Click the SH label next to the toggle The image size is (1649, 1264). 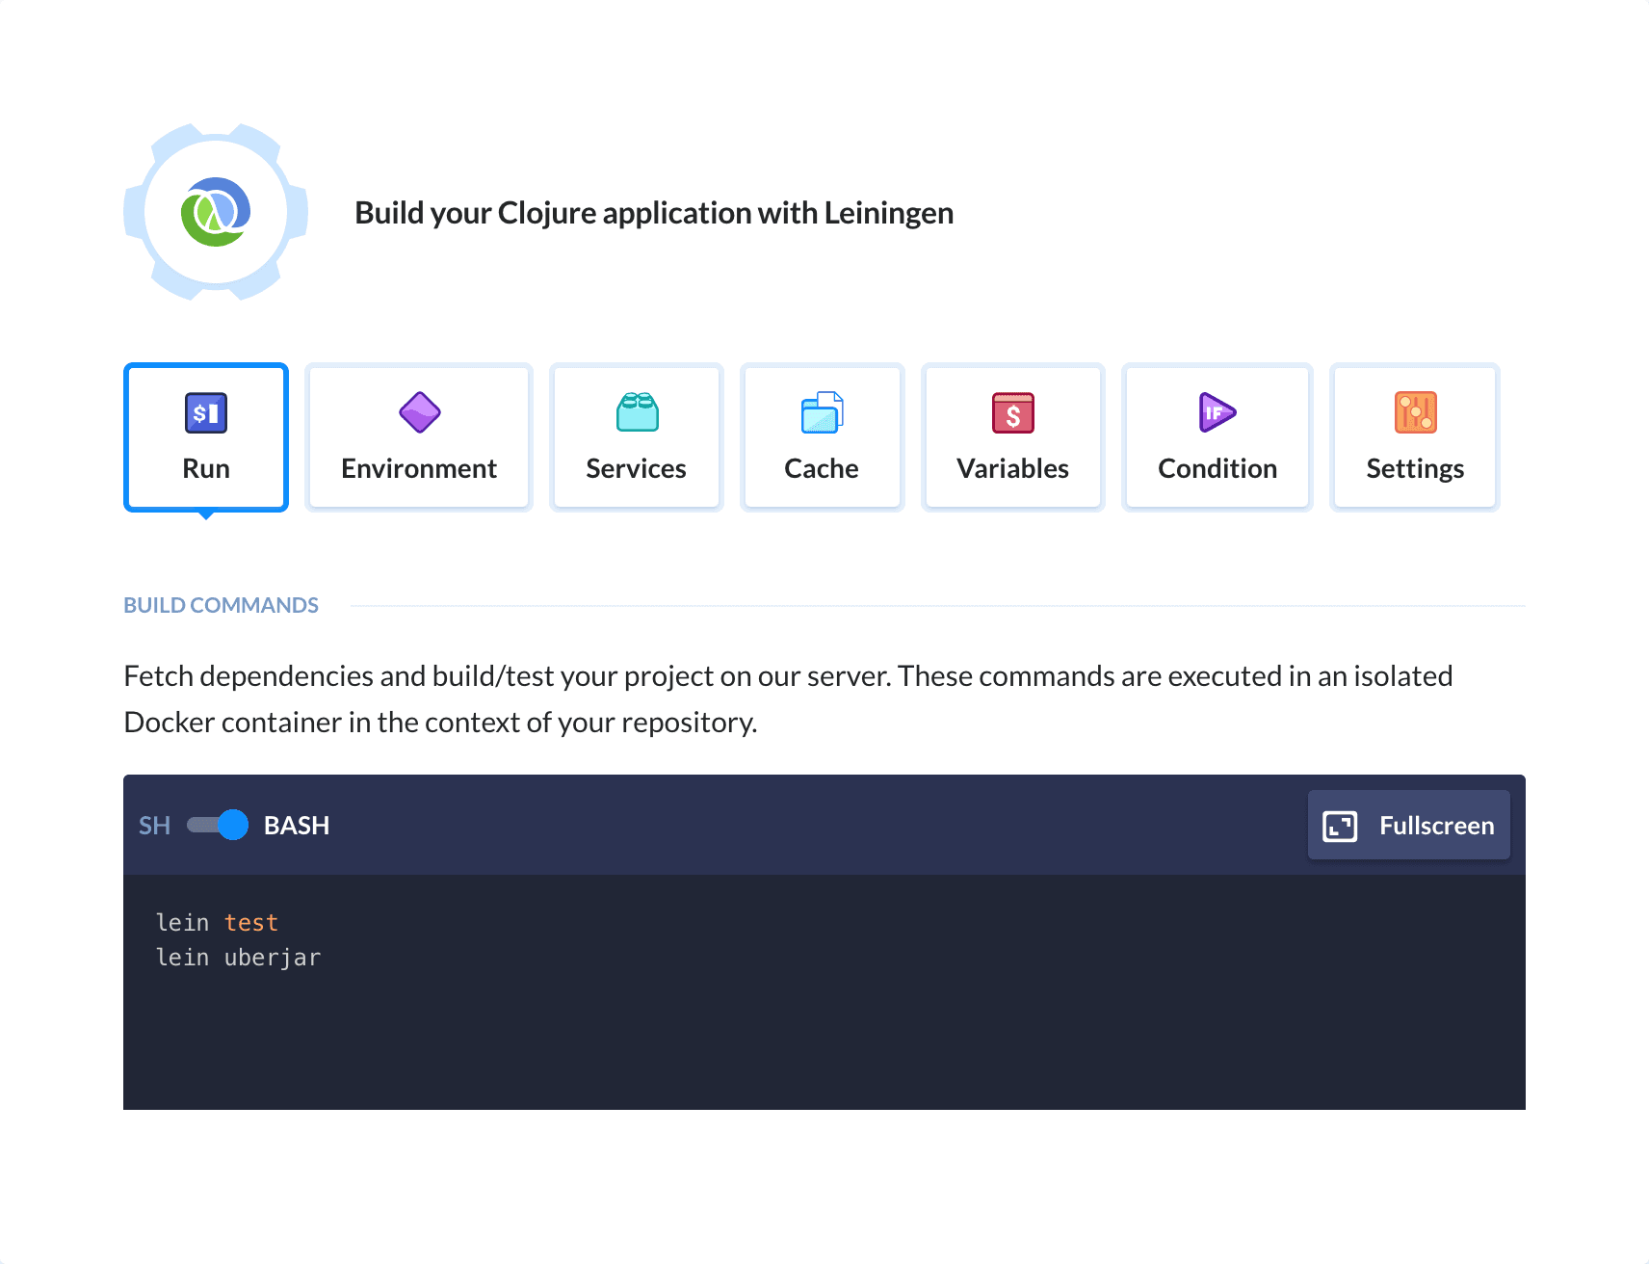tap(154, 825)
